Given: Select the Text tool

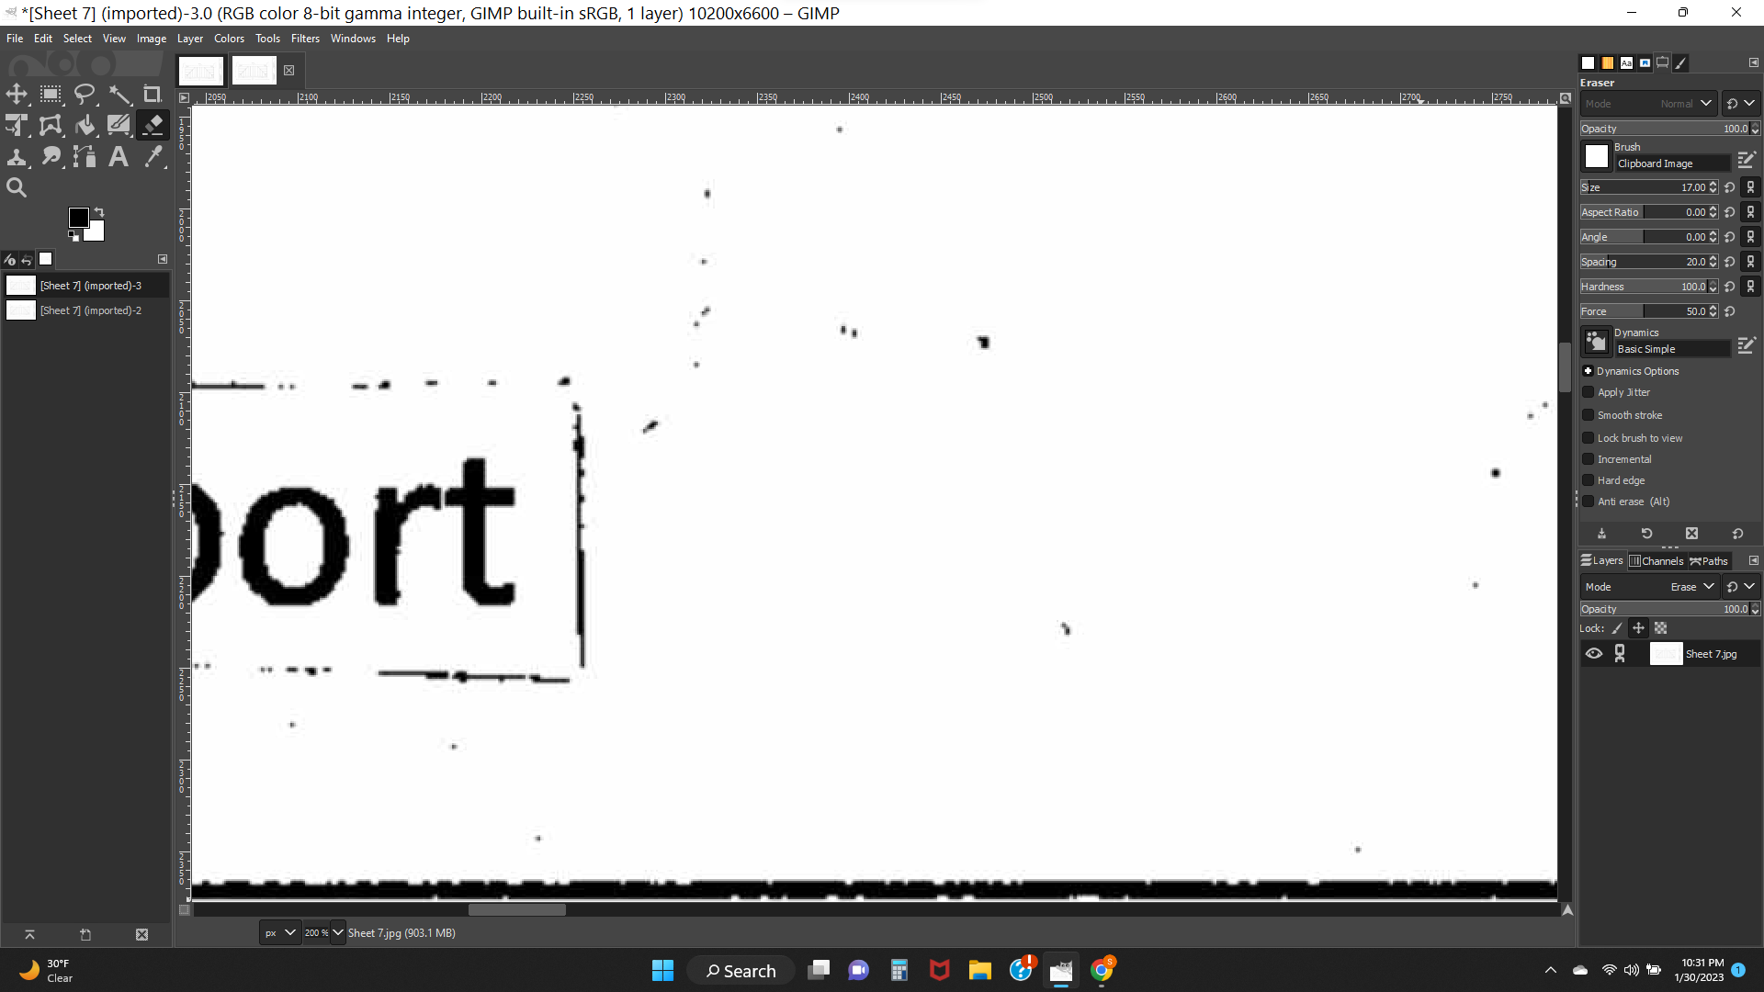Looking at the screenshot, I should coord(119,157).
